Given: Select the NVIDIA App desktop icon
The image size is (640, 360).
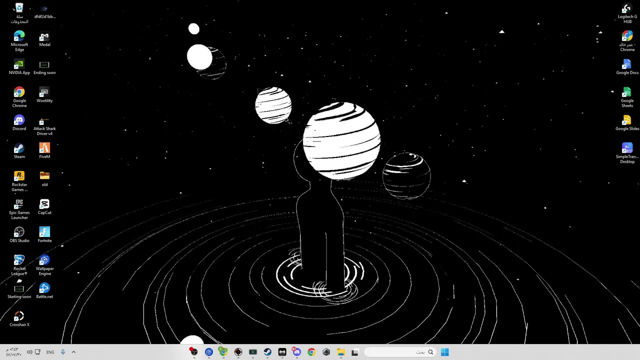Looking at the screenshot, I should coord(19,67).
